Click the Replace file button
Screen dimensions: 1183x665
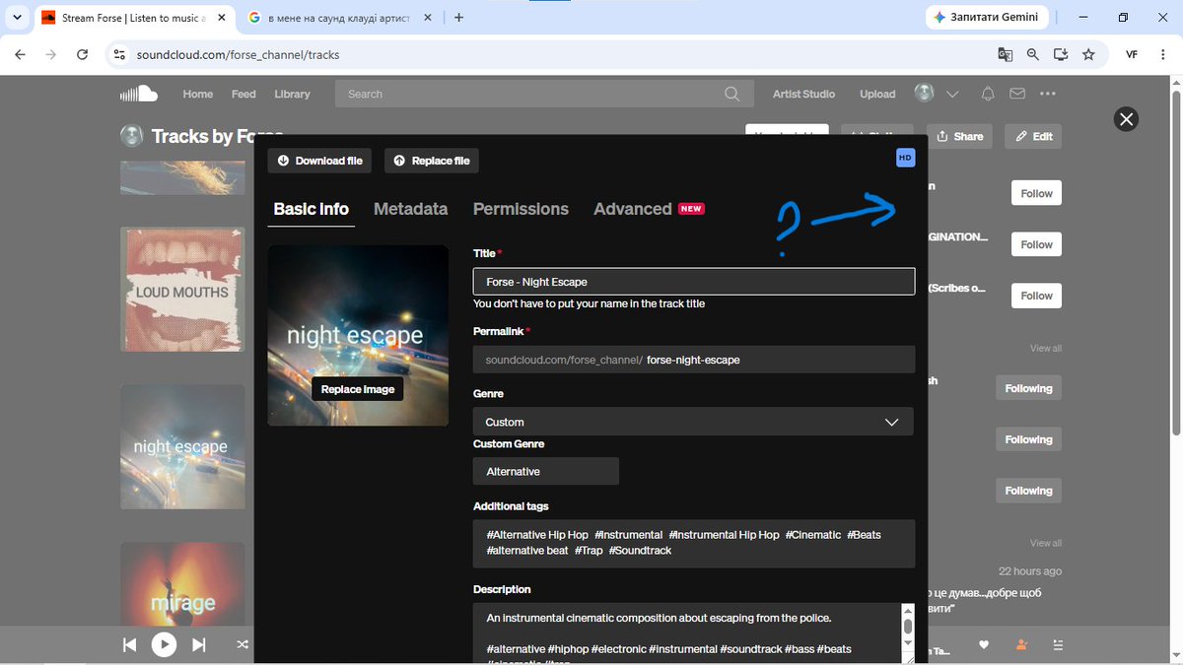pos(432,161)
